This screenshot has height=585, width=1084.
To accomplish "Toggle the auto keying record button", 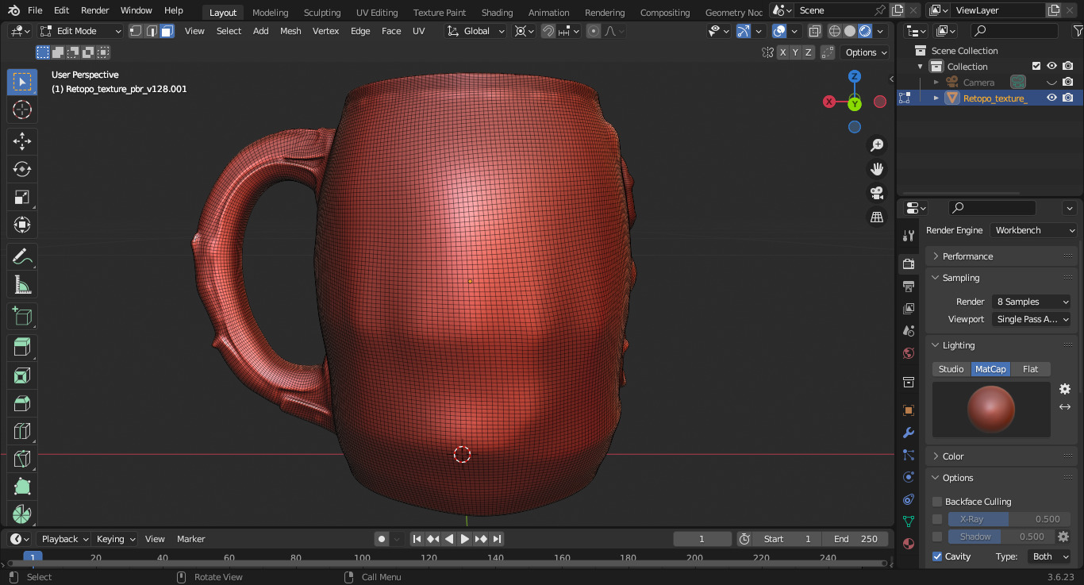I will click(x=382, y=539).
